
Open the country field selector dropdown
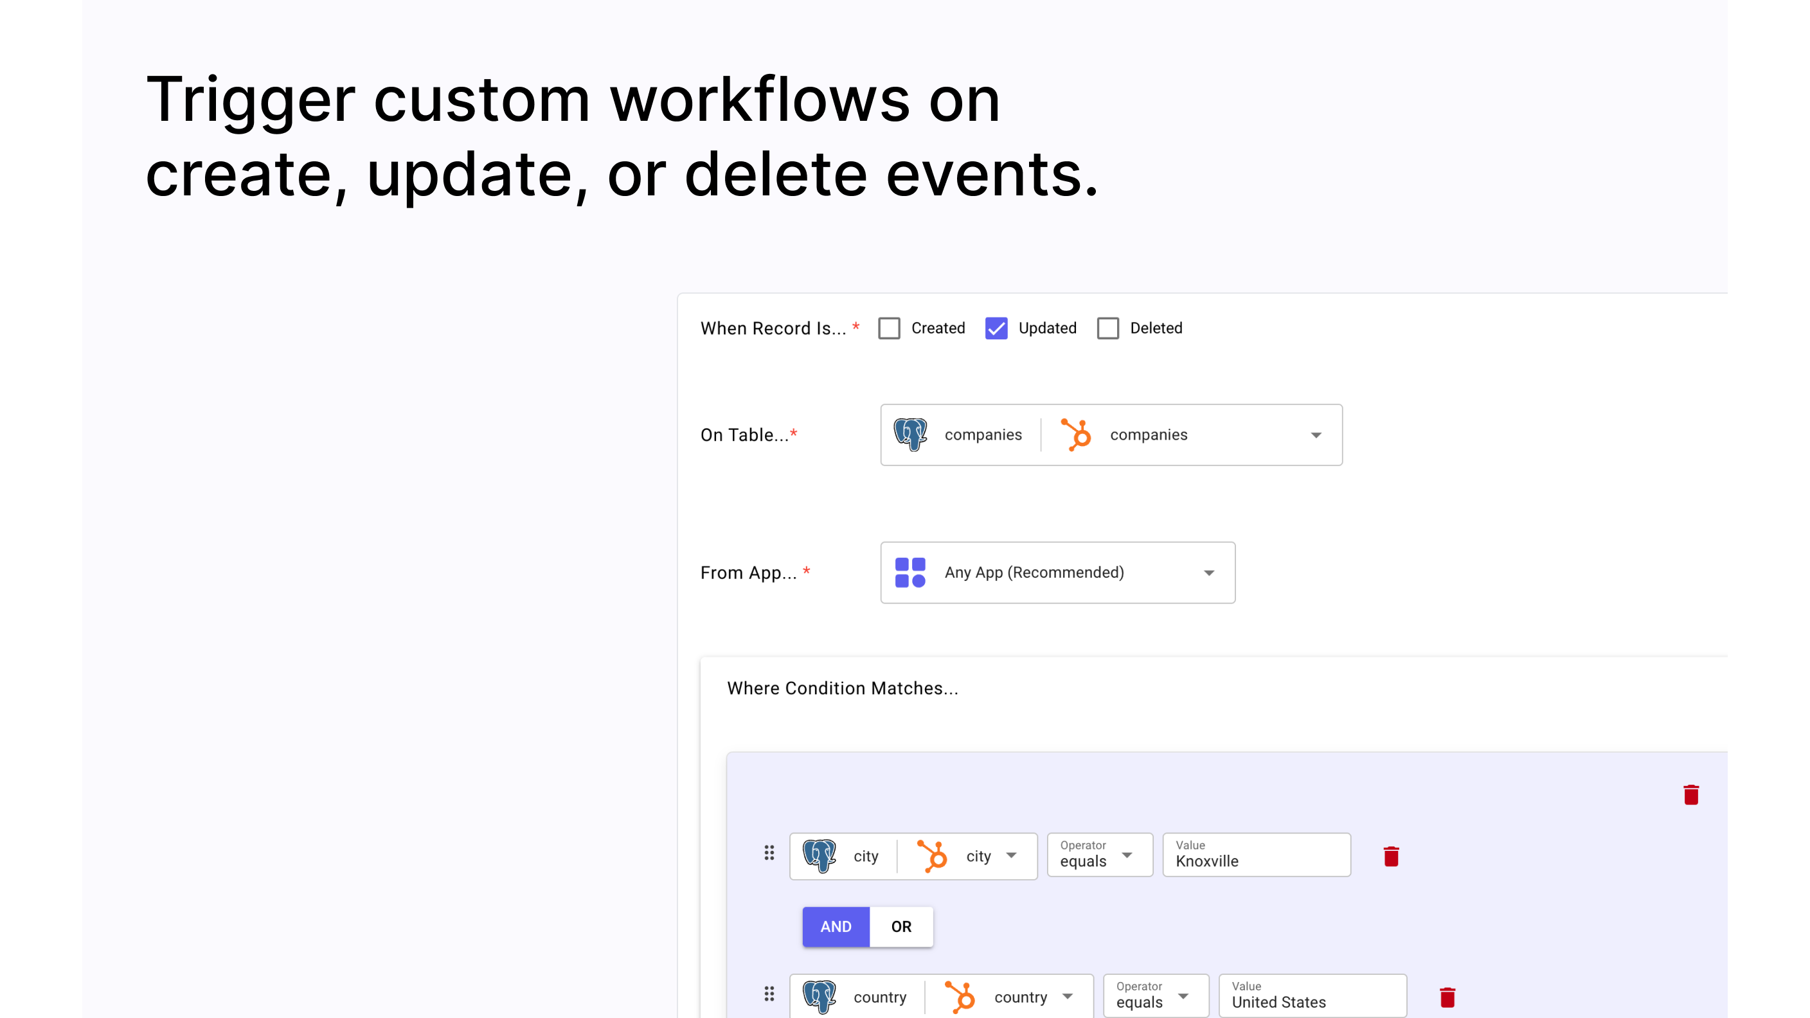pyautogui.click(x=1068, y=996)
